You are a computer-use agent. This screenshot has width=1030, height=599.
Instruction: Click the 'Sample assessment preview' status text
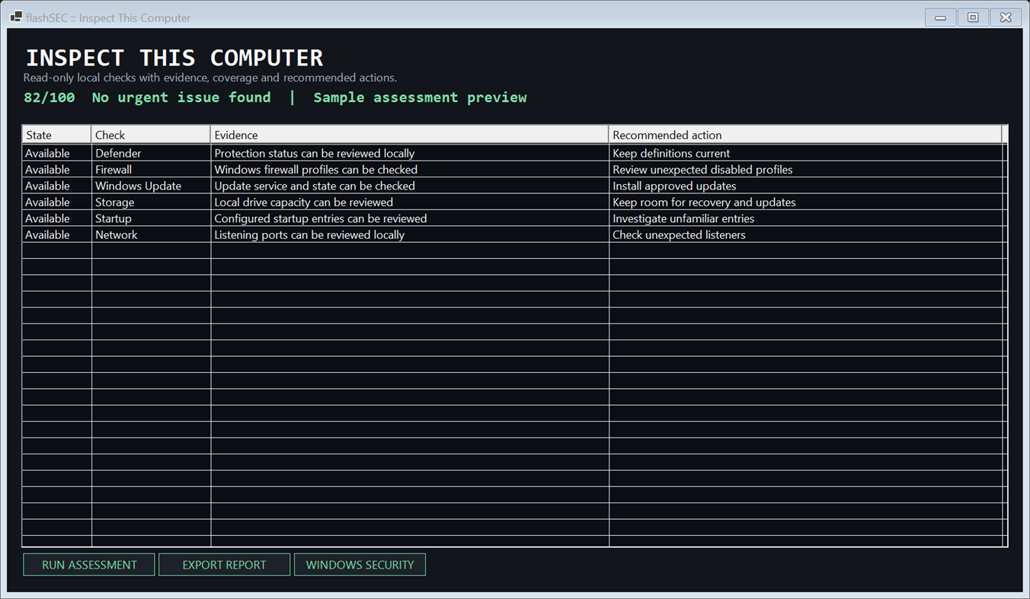click(x=420, y=97)
